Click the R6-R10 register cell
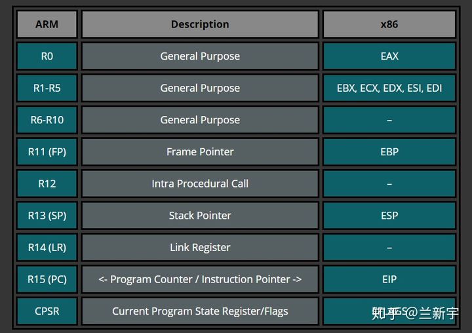The height and width of the screenshot is (333, 472). tap(47, 120)
